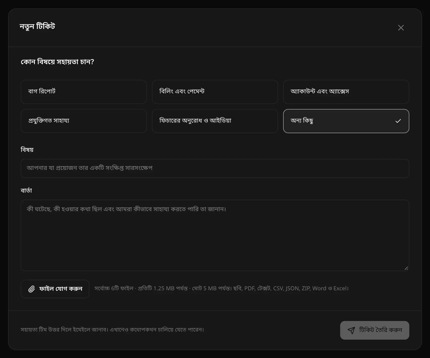Click the paper plane send icon
430x358 pixels.
click(351, 330)
